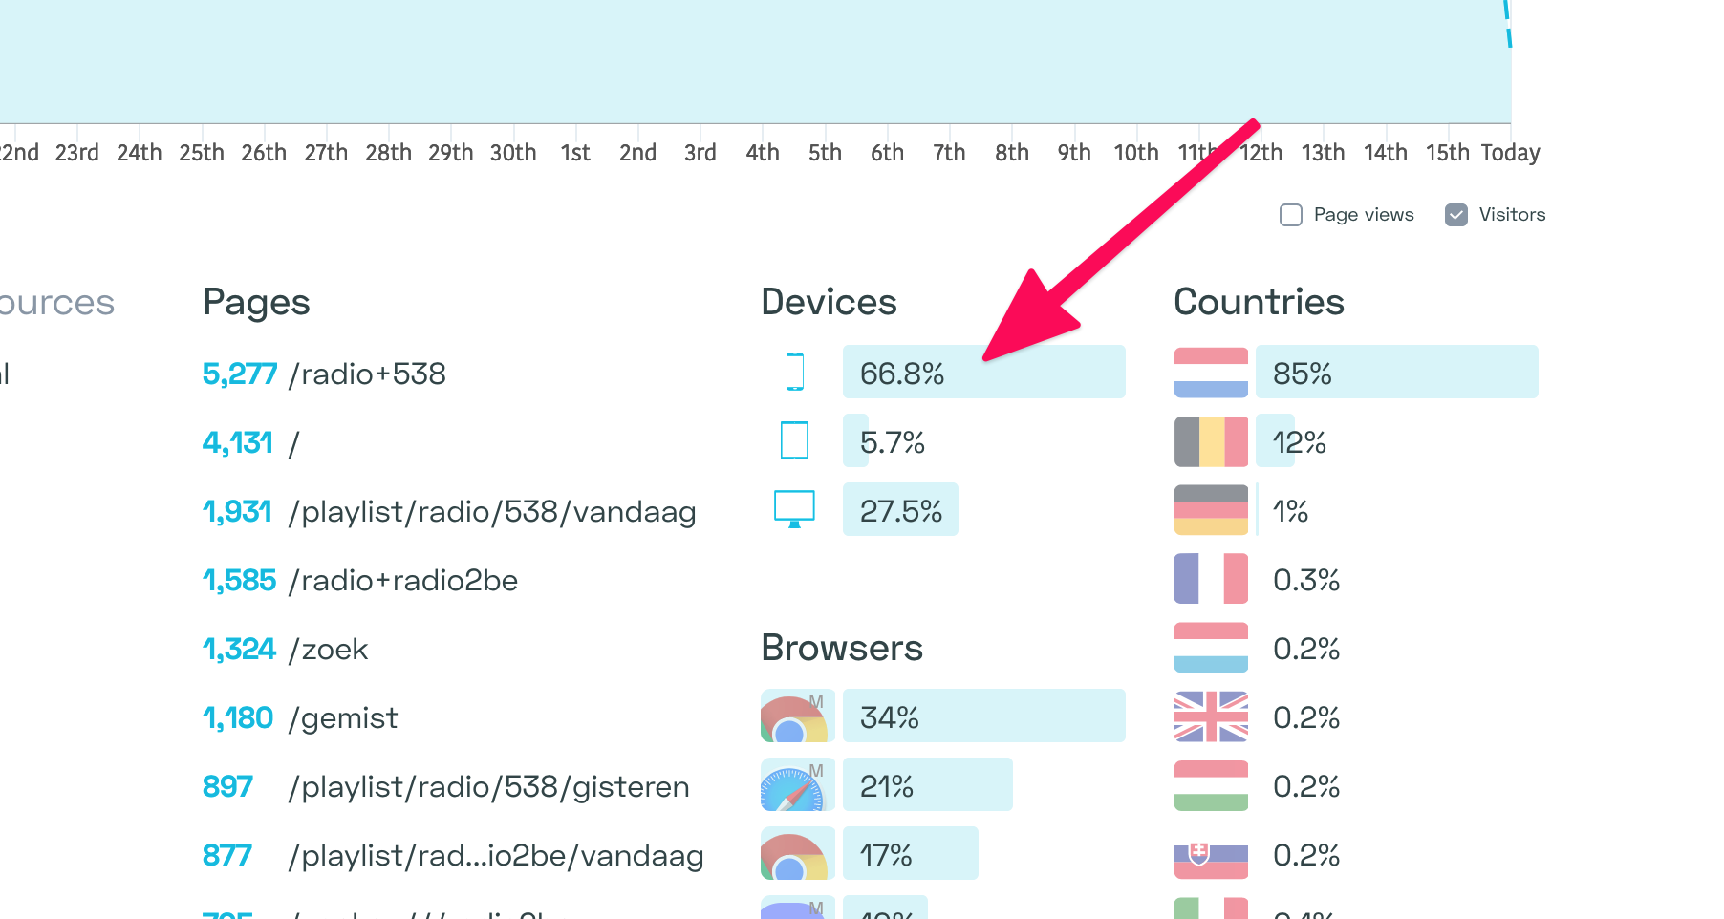Click the Germany flag in the Countries list
This screenshot has width=1724, height=919.
(x=1210, y=509)
